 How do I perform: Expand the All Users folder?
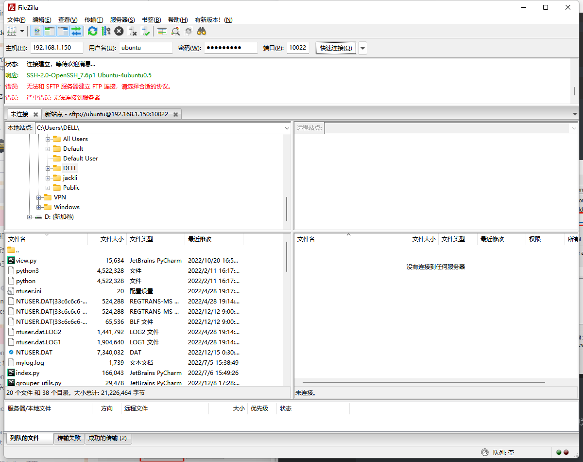(x=48, y=139)
